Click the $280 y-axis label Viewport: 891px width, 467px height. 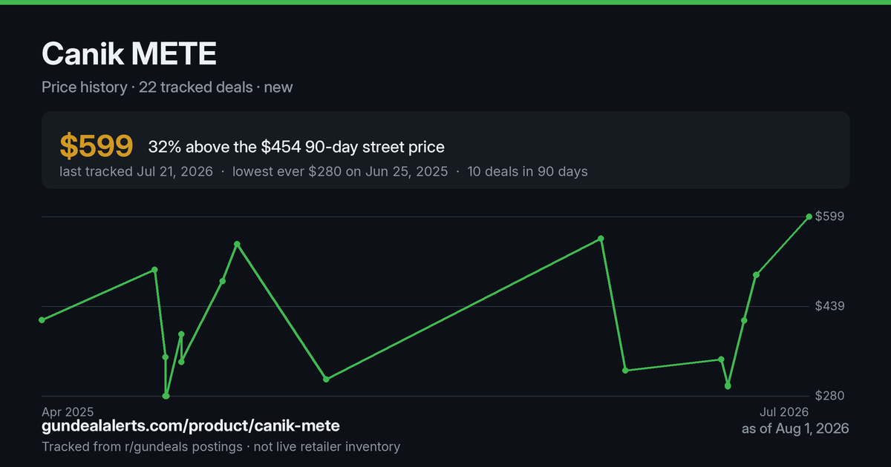pos(830,396)
